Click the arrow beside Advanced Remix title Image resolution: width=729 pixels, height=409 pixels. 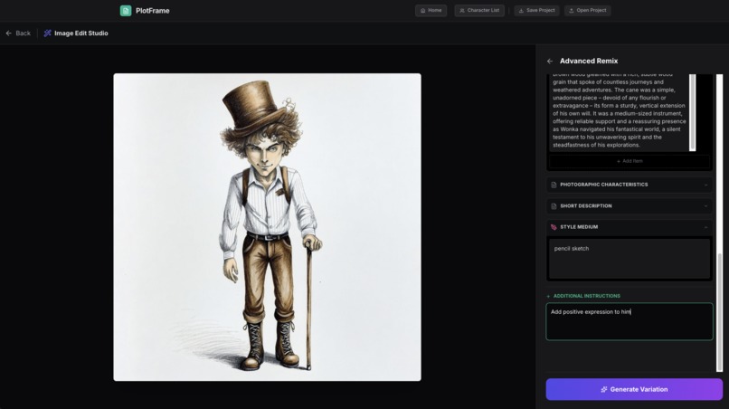(550, 61)
